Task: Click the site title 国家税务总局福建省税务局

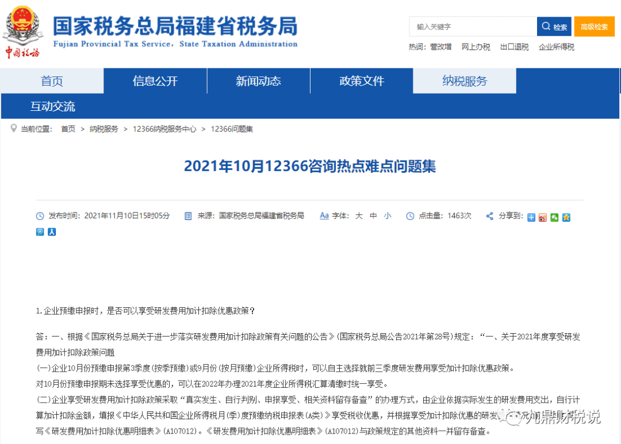Action: (x=175, y=26)
